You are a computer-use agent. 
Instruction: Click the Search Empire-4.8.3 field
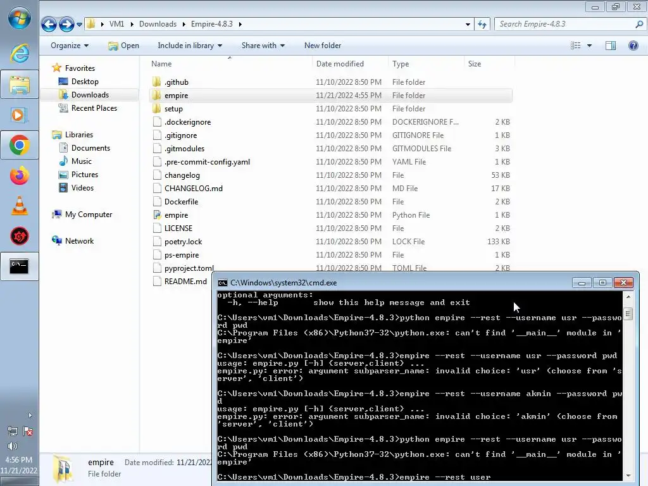[565, 25]
